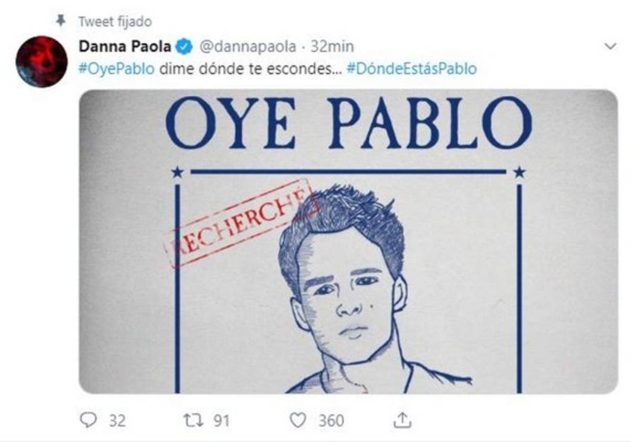
Task: Click the reply count 32
Action: click(x=117, y=420)
